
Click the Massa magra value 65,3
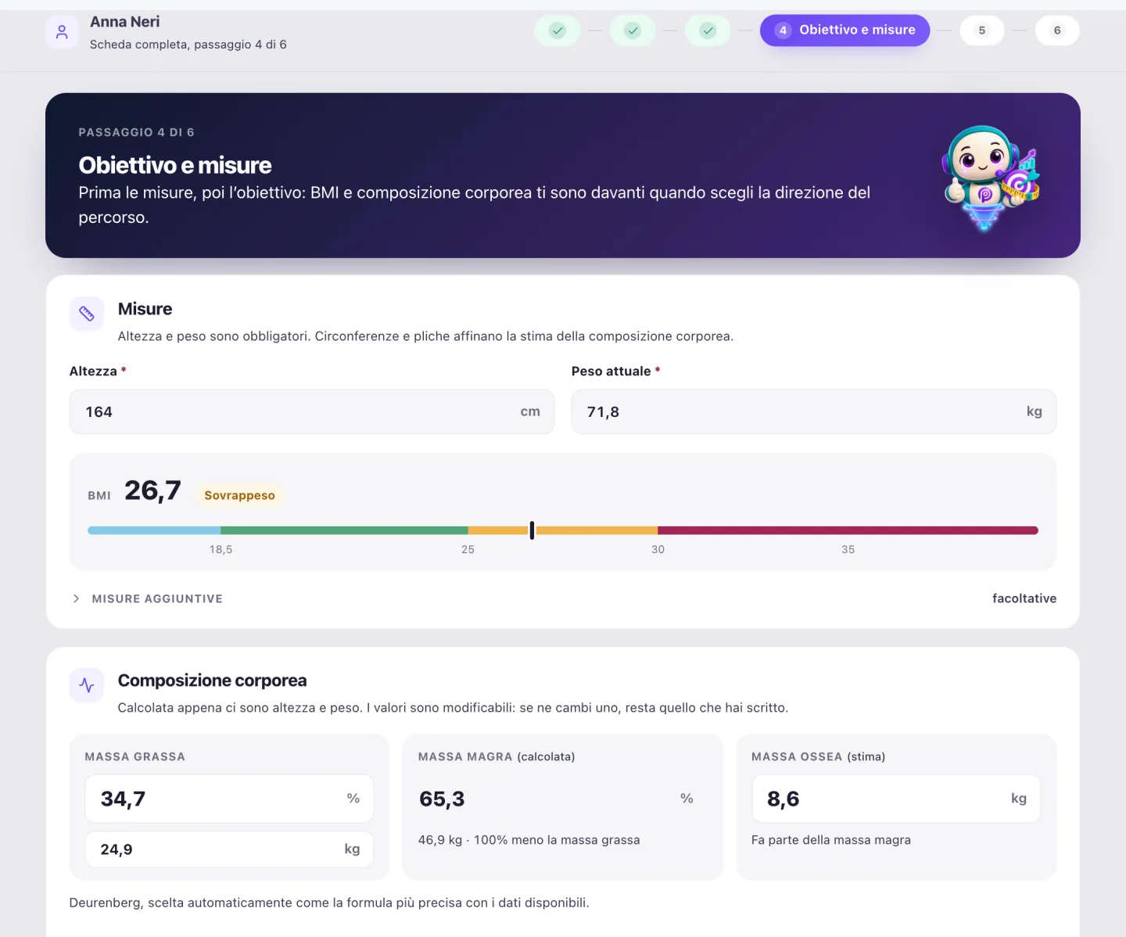[x=442, y=799]
